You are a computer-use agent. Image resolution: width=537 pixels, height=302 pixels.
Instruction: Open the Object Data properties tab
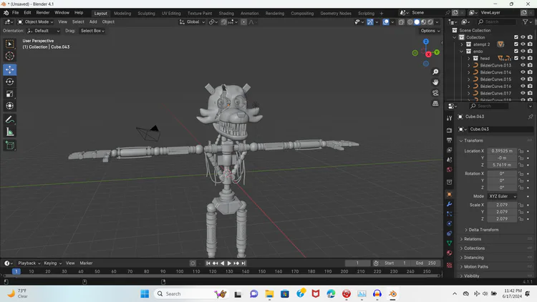tap(450, 243)
